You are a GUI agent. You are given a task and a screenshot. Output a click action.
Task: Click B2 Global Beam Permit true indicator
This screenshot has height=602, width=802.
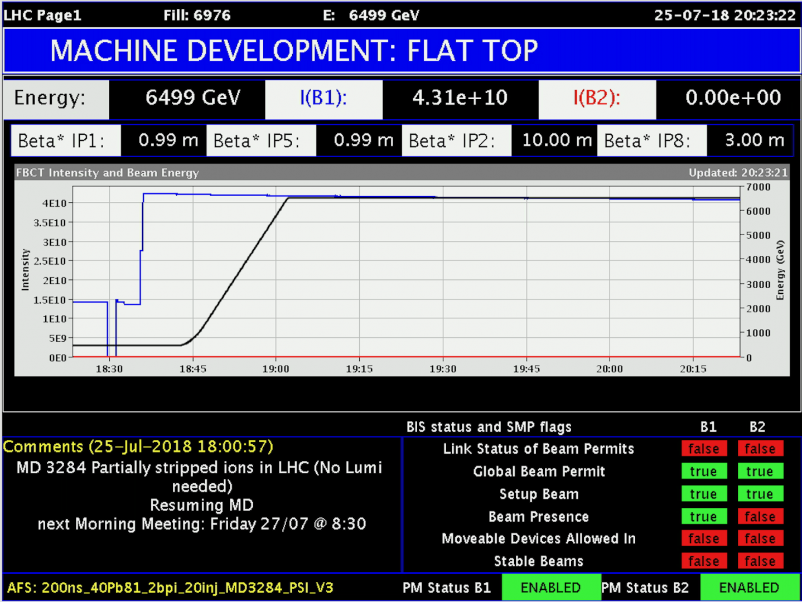click(760, 472)
